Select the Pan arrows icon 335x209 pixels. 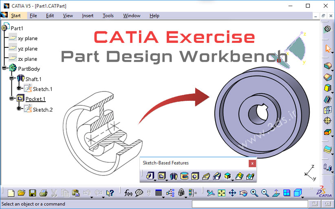(x=232, y=193)
